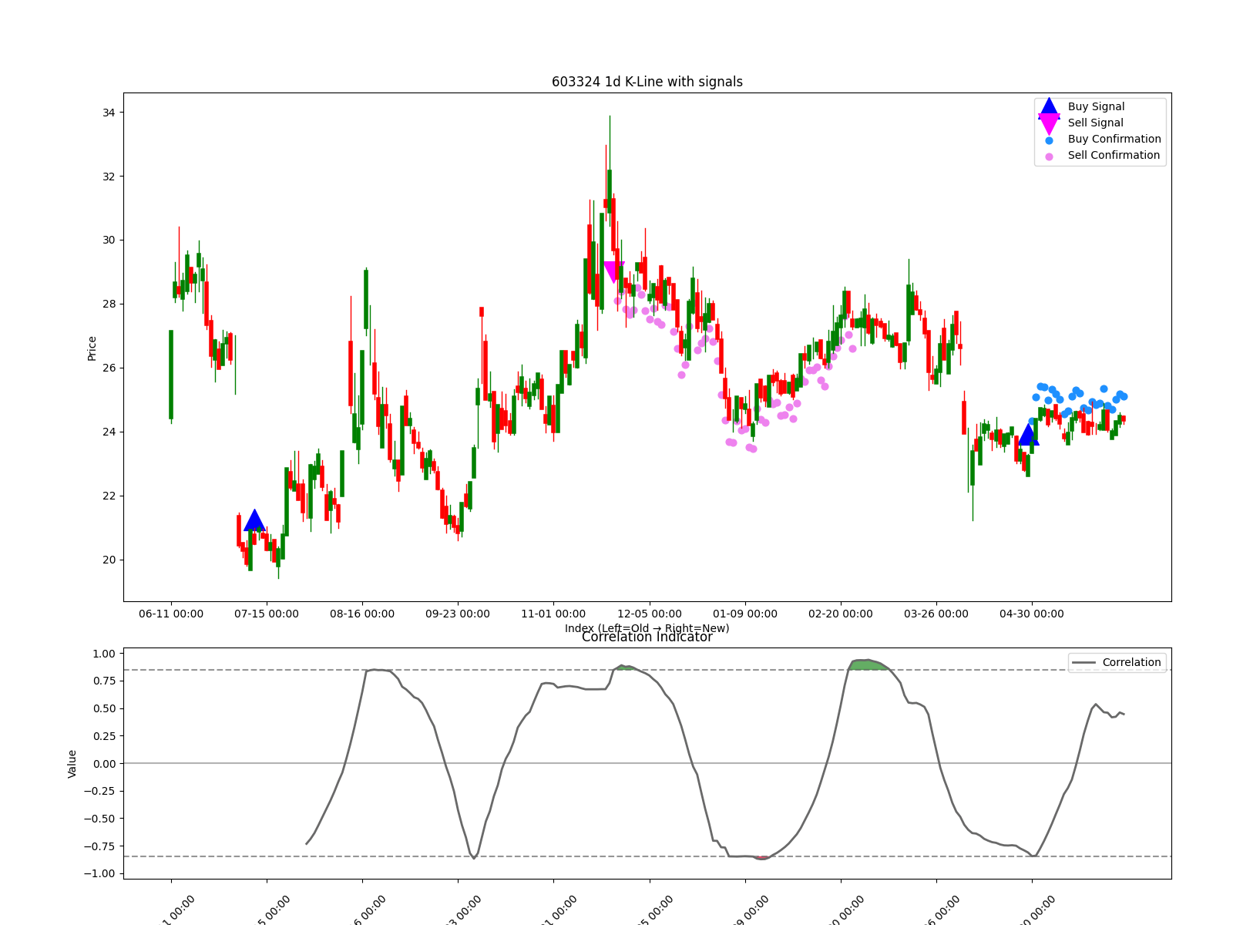Screen dimensions: 1233x925
Task: Click the correlation tick label '−0.25'
Action: pyautogui.click(x=99, y=791)
